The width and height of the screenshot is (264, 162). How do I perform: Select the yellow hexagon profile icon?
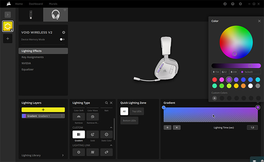(x=8, y=26)
